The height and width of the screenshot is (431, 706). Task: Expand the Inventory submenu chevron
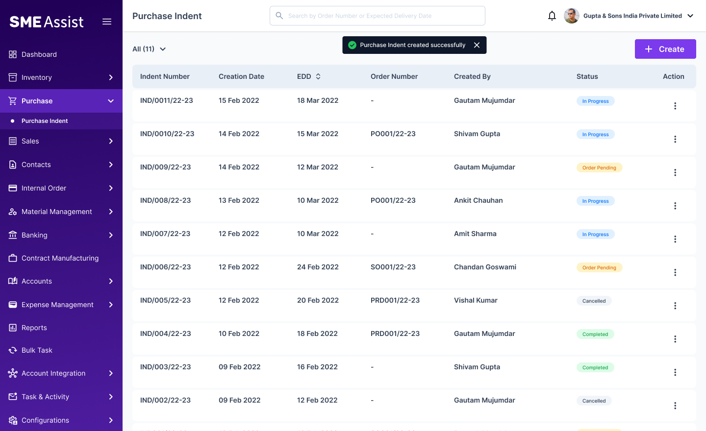coord(111,77)
